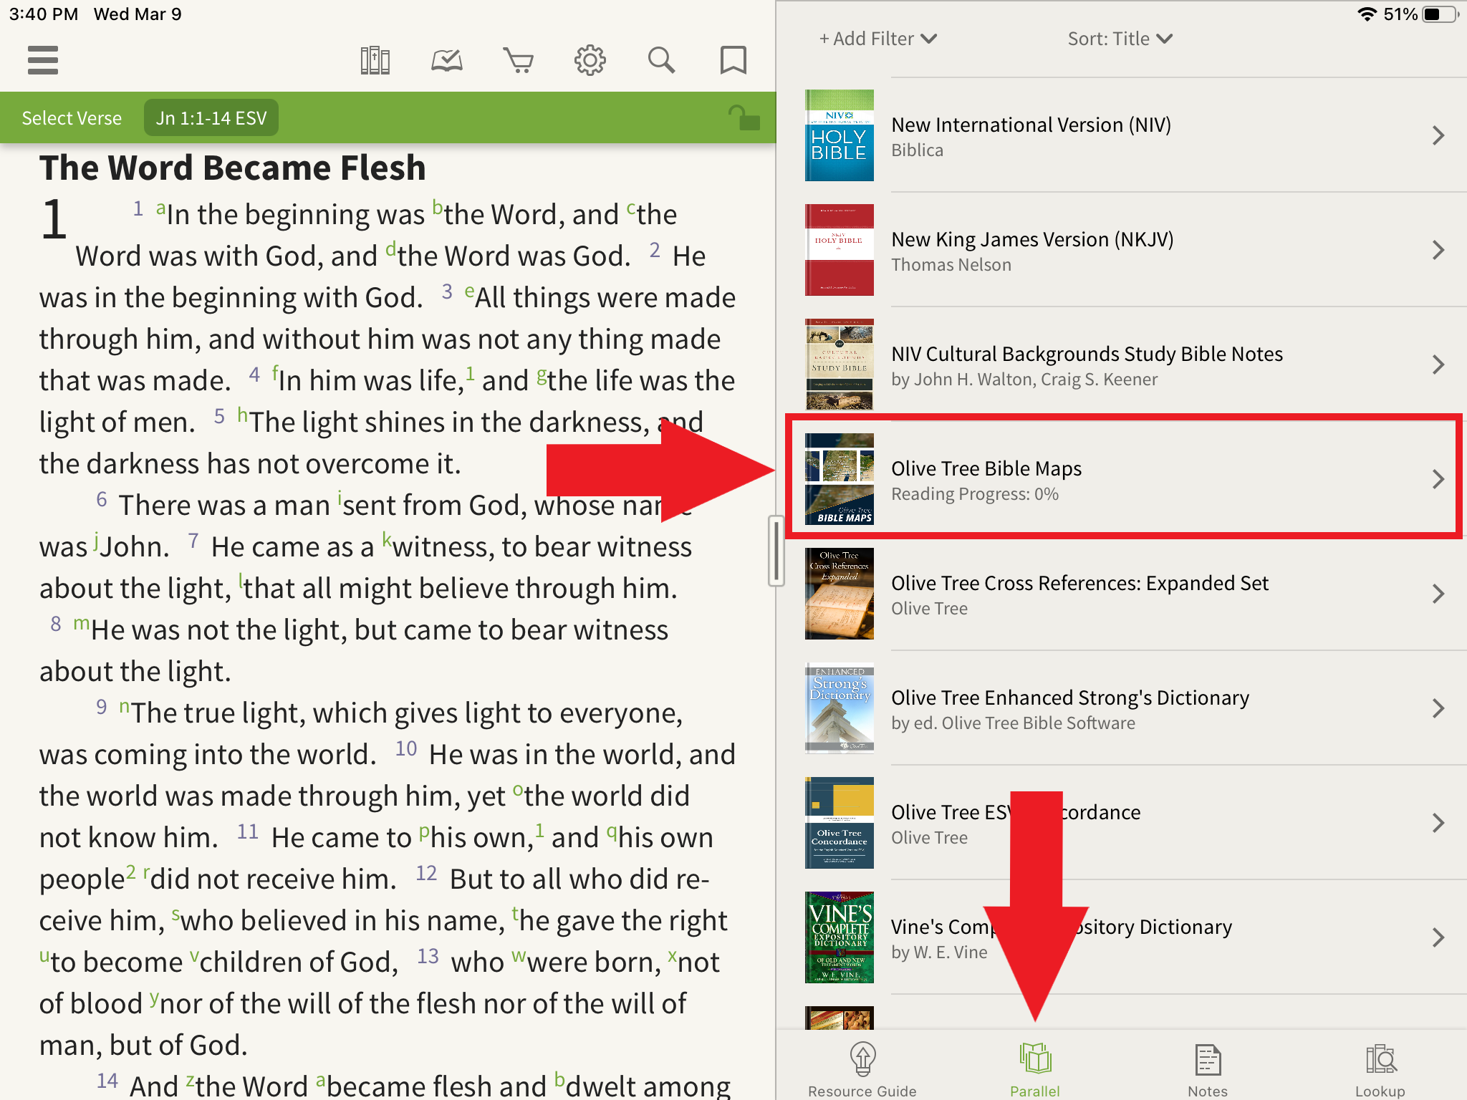The width and height of the screenshot is (1467, 1100).
Task: Expand the Cross References Expanded Set chevron
Action: pyautogui.click(x=1438, y=594)
